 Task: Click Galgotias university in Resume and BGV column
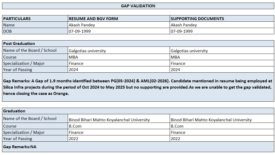[87, 51]
